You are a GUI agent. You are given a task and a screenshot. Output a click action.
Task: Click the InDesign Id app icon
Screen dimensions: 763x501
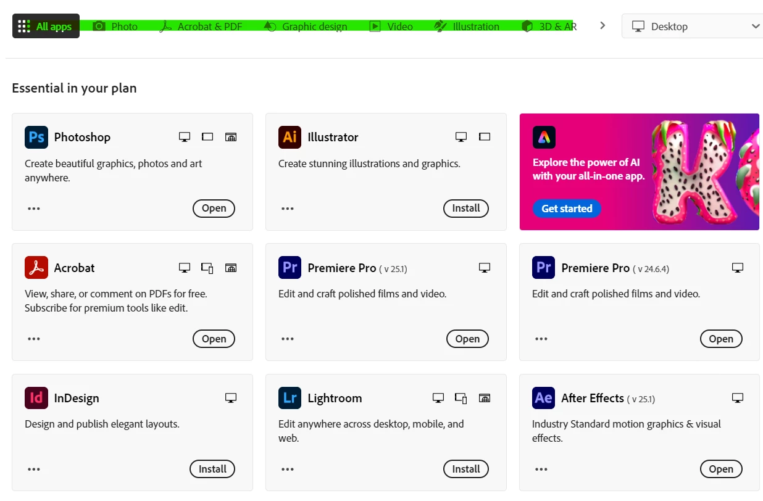pos(36,398)
